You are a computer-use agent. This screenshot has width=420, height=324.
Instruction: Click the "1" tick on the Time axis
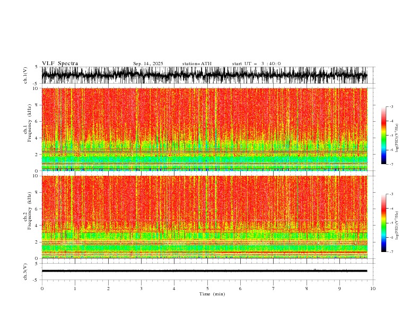point(75,289)
